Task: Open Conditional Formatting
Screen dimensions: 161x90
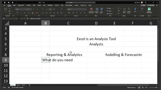Action: point(91,10)
